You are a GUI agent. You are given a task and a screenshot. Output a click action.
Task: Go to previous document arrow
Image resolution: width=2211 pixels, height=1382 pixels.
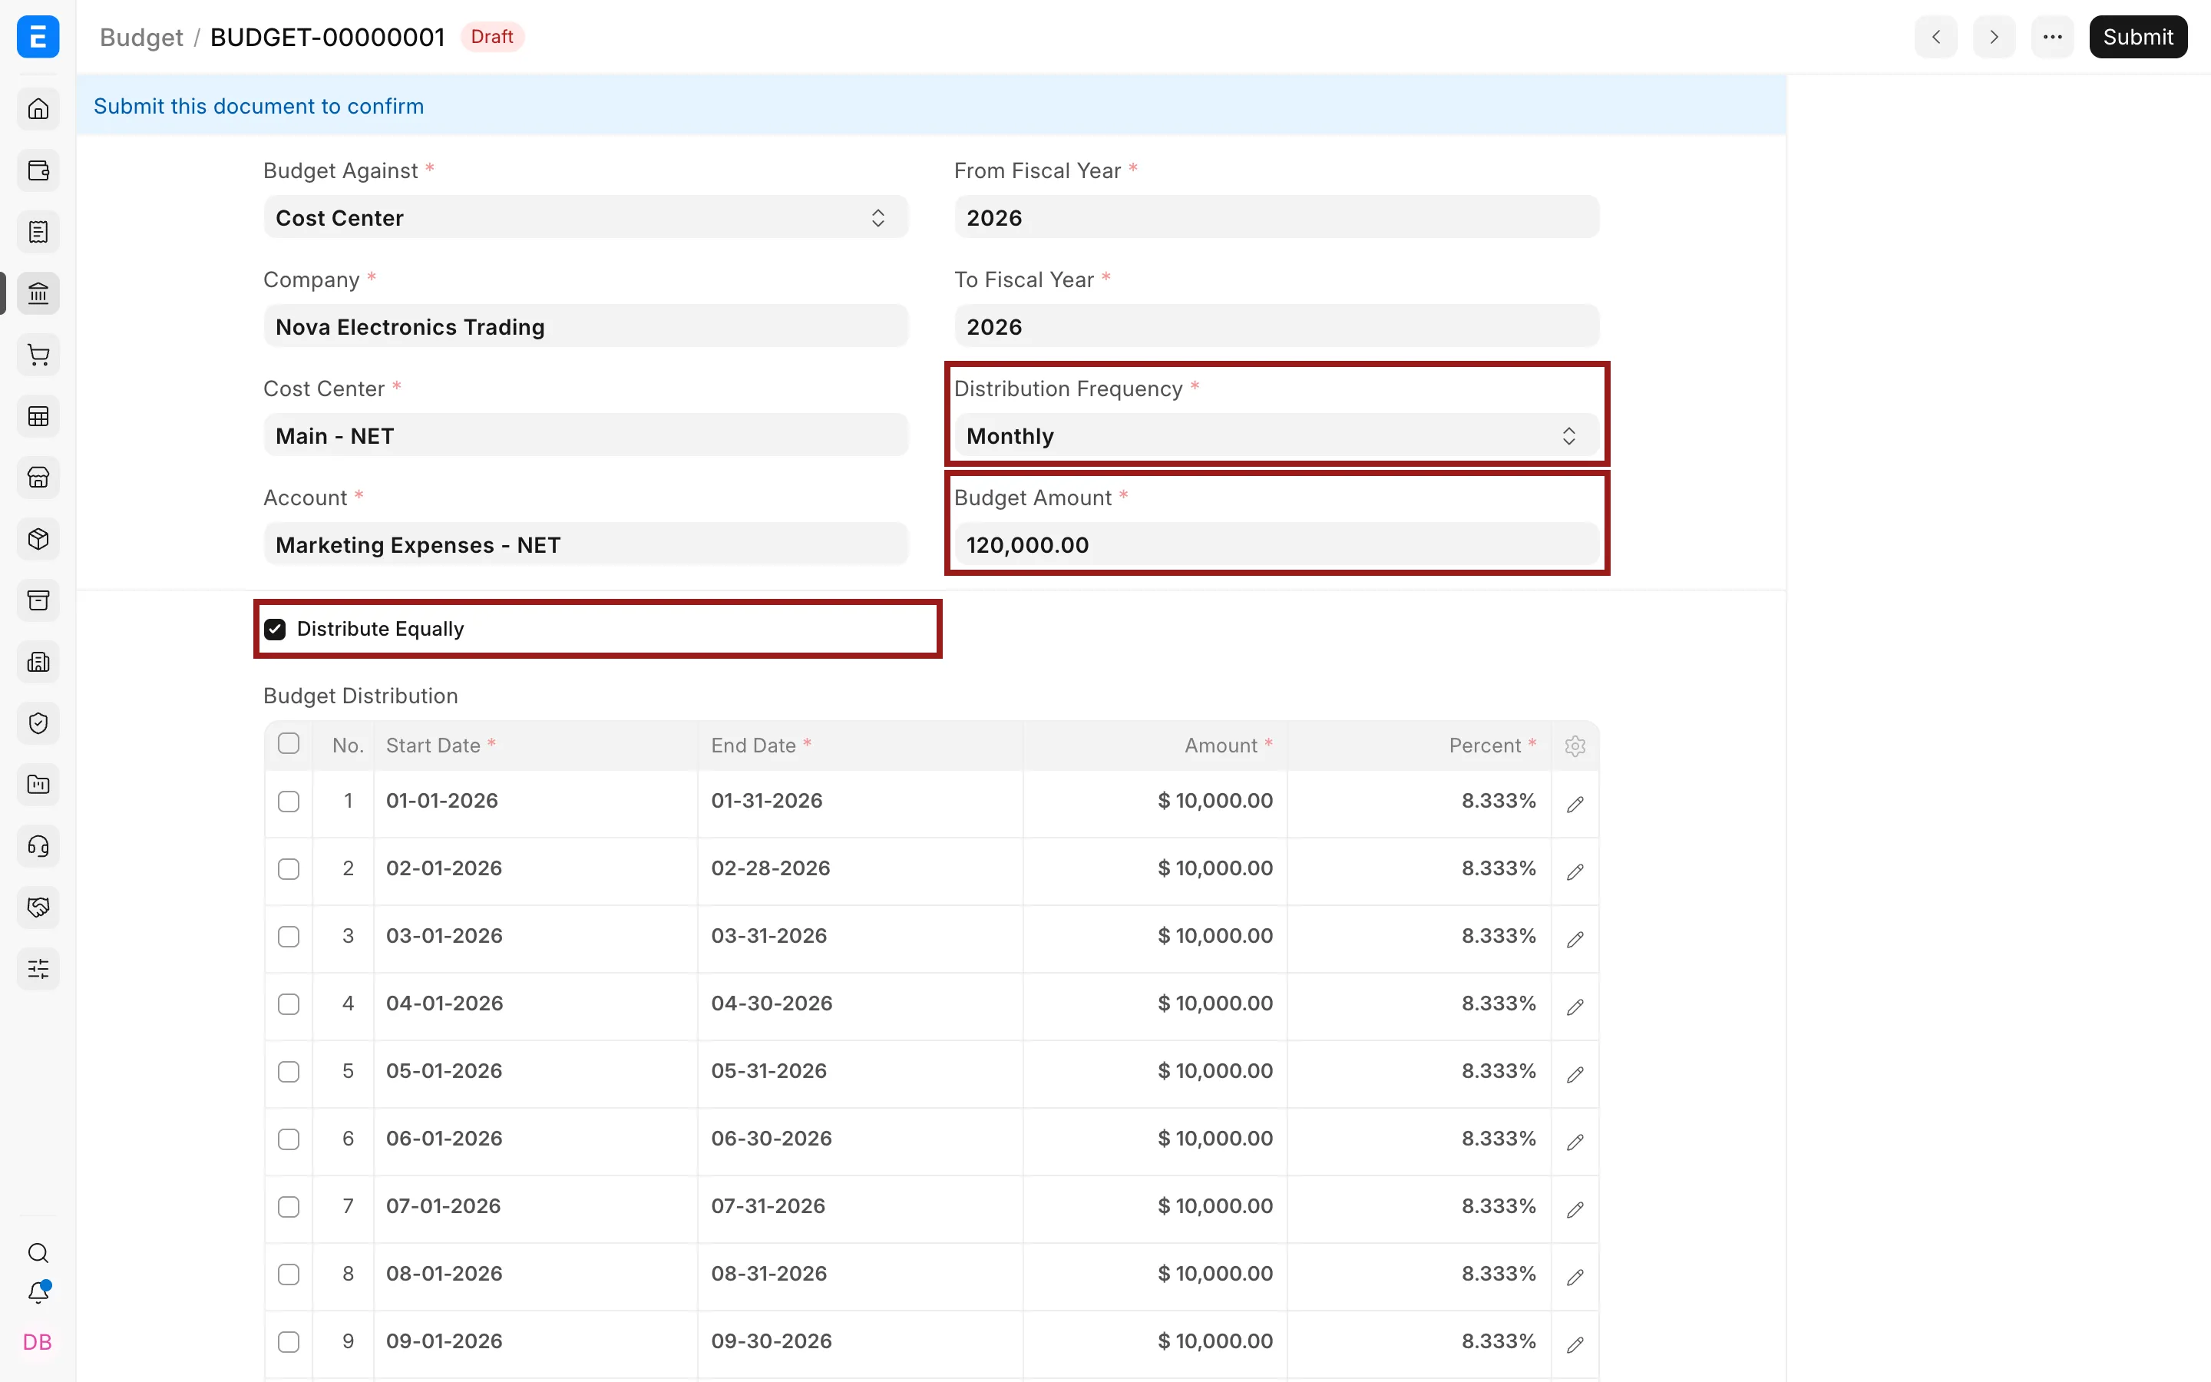pos(1936,37)
